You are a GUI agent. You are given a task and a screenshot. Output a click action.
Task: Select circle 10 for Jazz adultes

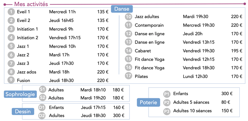click(x=129, y=17)
